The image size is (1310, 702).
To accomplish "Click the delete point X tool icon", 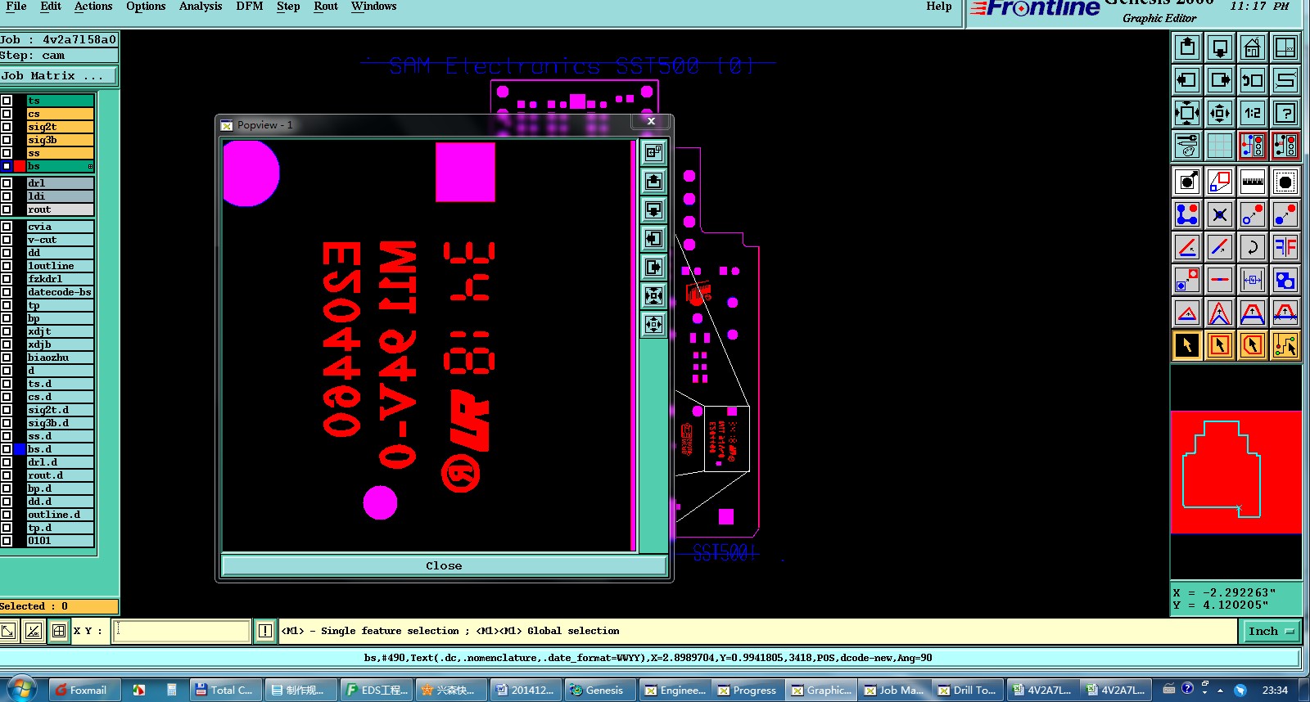I will [x=1220, y=214].
